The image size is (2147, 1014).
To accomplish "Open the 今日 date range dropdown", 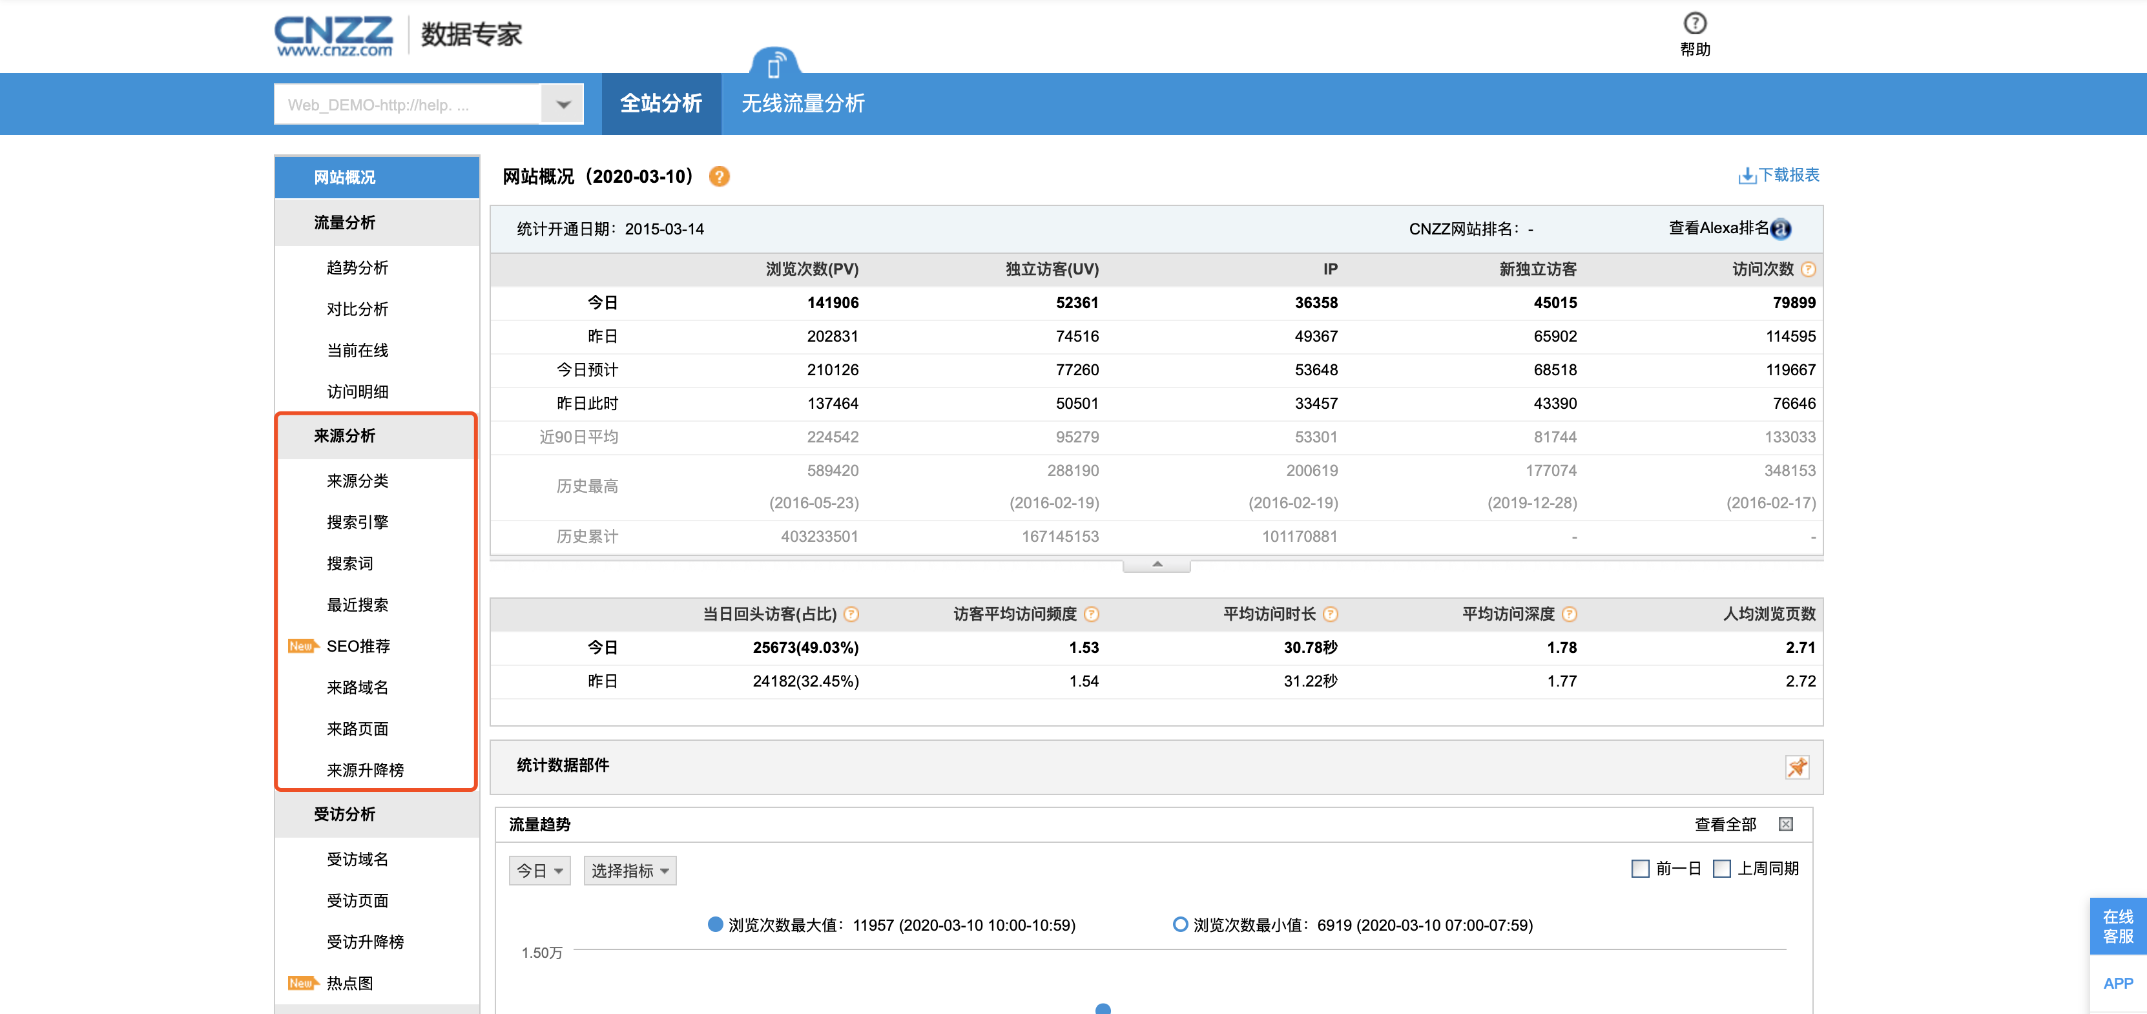I will pos(539,871).
